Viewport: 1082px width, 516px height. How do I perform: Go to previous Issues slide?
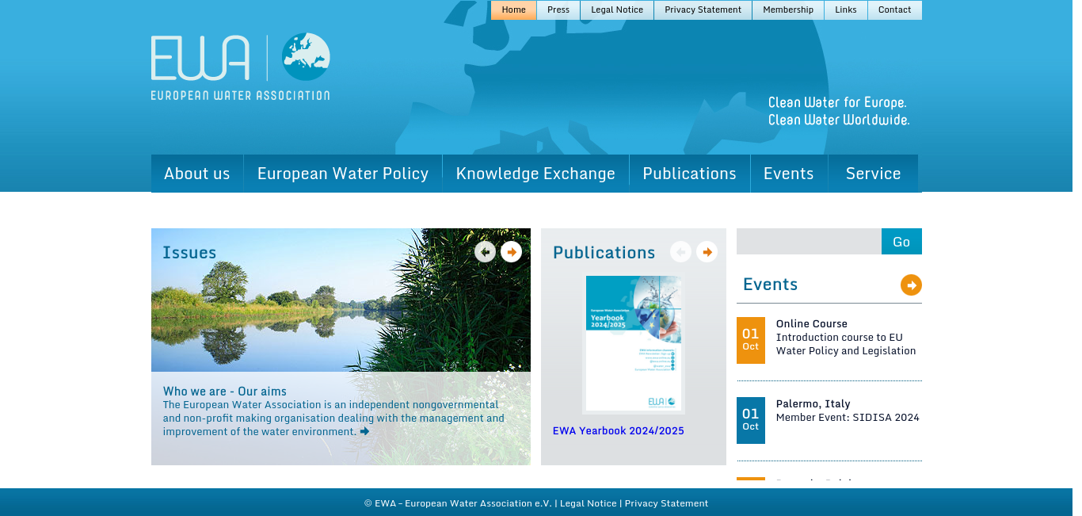pos(486,252)
